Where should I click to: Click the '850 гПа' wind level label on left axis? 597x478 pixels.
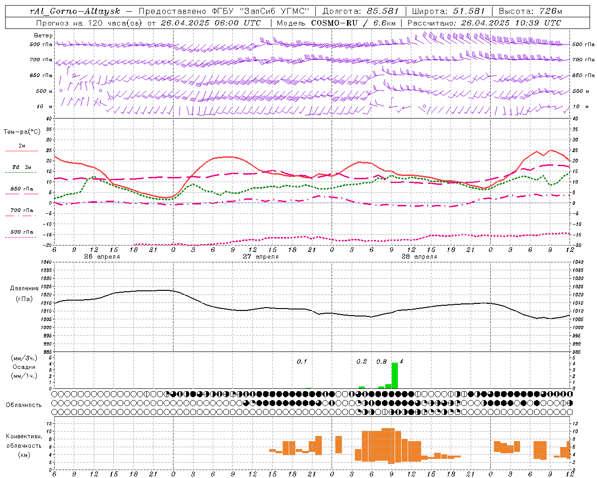41,76
